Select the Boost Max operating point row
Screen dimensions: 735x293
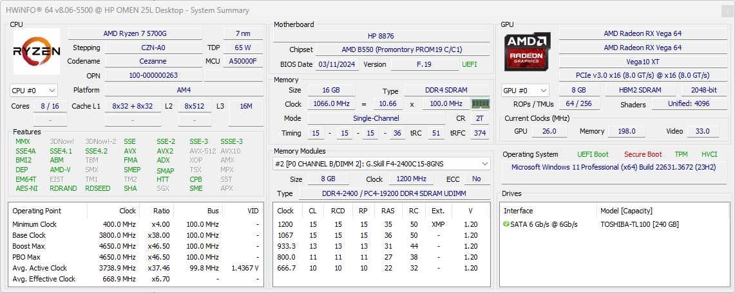click(x=135, y=246)
